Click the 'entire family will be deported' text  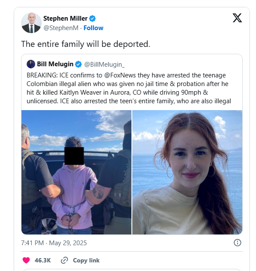coord(85,44)
